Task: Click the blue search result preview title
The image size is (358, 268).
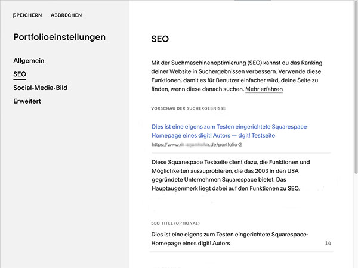Action: (230, 131)
